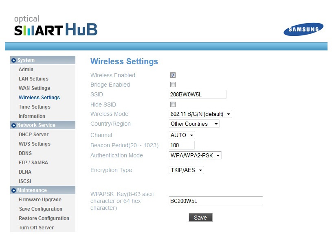Enable the Bridge Enabled checkbox
This screenshot has height=244, width=332.
[173, 85]
